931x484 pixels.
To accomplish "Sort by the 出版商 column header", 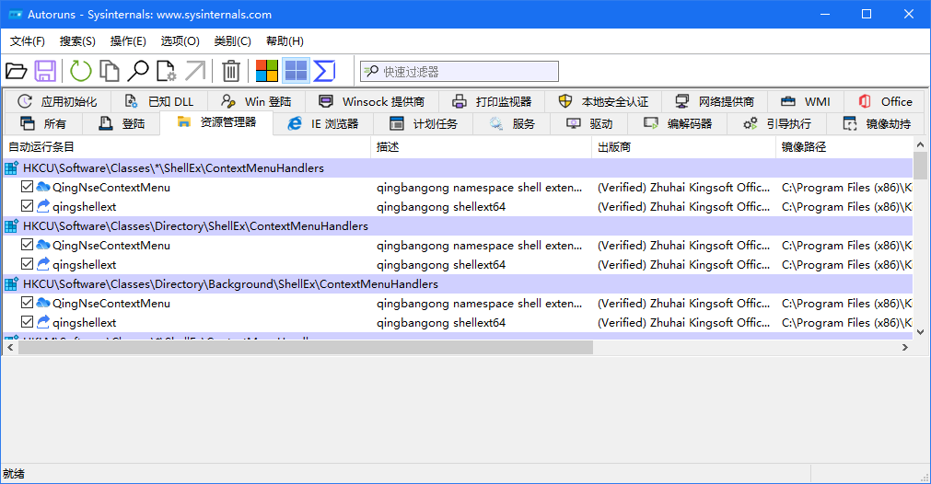I will (x=684, y=146).
